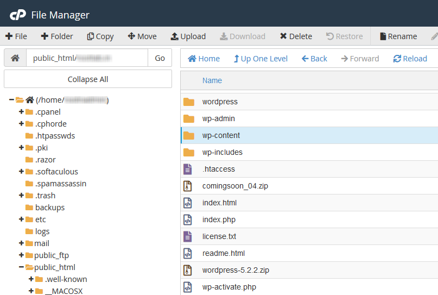Navigate Up One Level
438x295 pixels.
pos(261,59)
